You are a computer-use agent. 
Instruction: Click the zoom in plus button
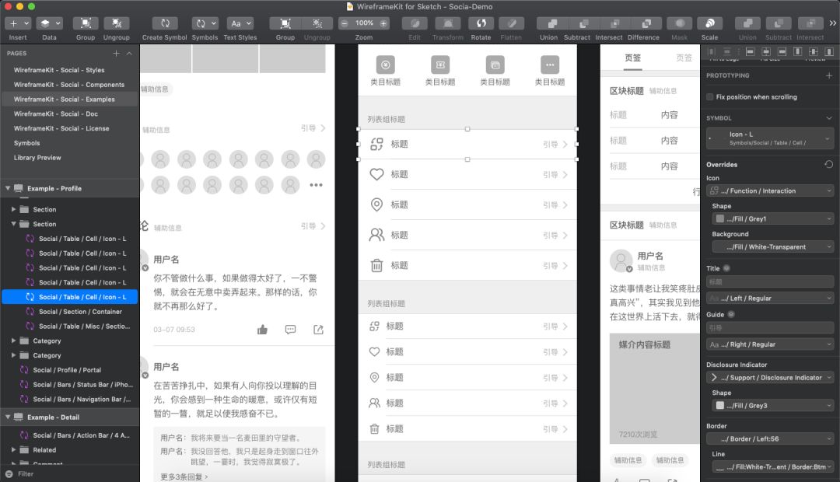(x=383, y=23)
